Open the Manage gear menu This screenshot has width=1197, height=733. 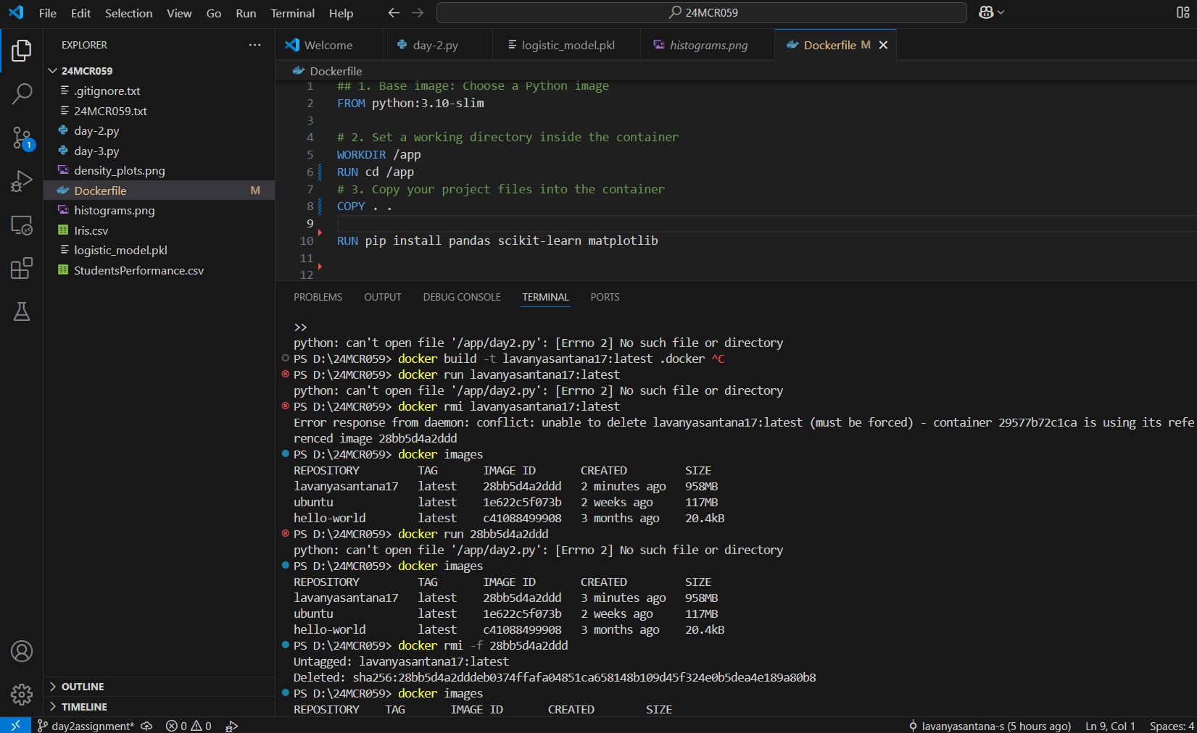coord(22,695)
